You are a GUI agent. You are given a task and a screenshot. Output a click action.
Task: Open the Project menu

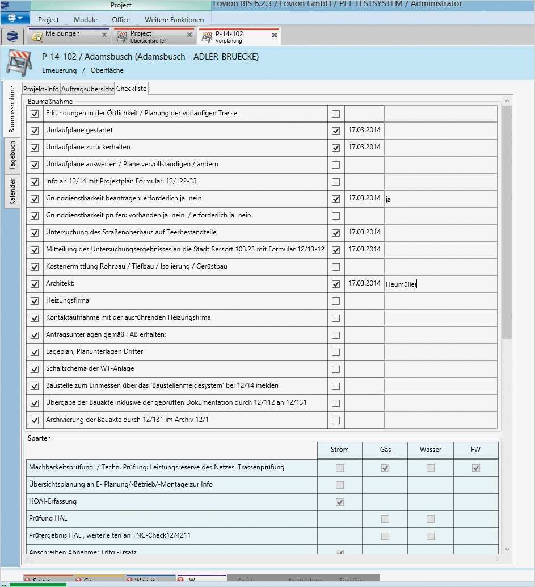48,19
